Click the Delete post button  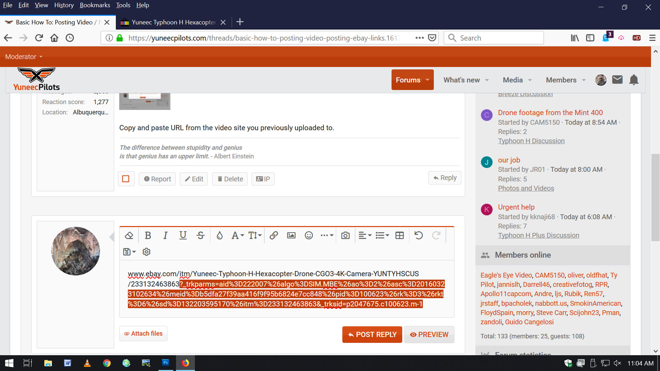230,179
